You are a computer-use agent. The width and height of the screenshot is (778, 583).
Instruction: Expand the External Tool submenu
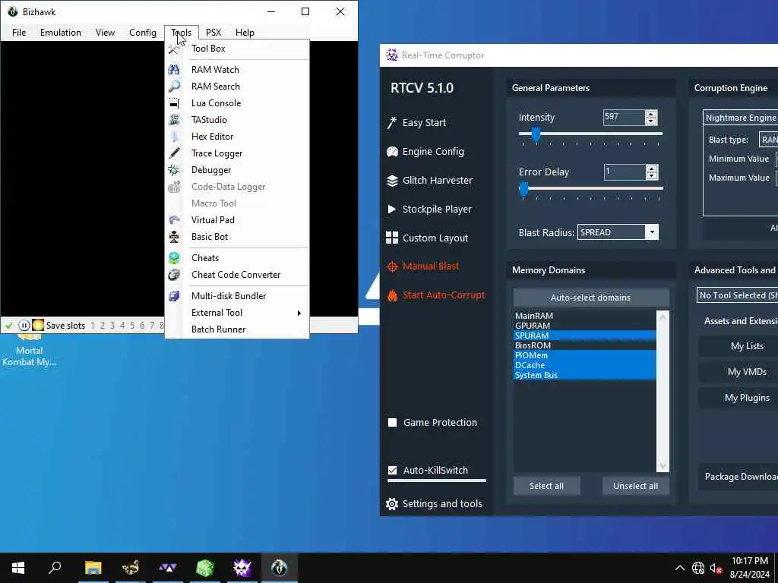point(237,312)
